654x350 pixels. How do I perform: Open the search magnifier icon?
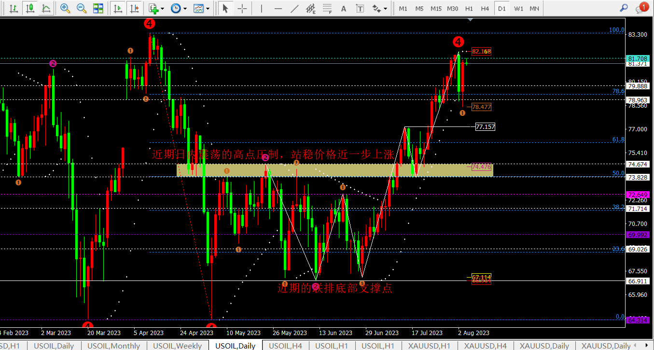click(x=624, y=8)
